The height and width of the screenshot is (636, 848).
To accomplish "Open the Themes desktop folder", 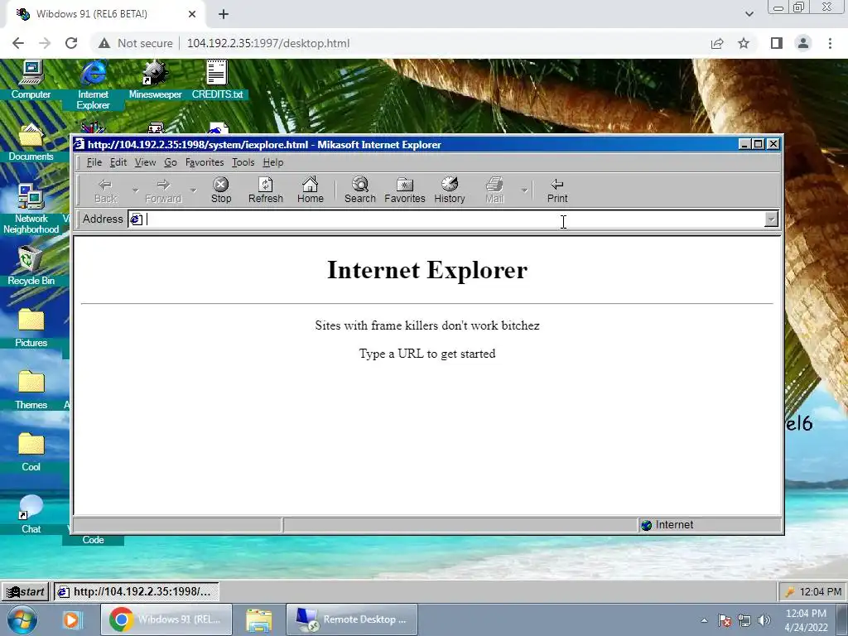I will [31, 390].
